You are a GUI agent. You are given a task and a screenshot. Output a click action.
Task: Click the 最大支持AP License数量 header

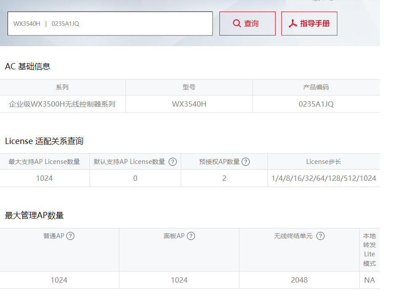click(45, 162)
